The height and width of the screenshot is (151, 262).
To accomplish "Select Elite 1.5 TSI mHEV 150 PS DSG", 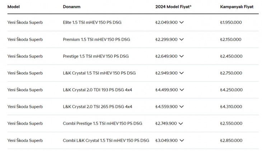I will pyautogui.click(x=92, y=22).
